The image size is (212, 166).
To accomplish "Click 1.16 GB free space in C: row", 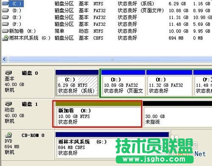I will coord(202,4).
